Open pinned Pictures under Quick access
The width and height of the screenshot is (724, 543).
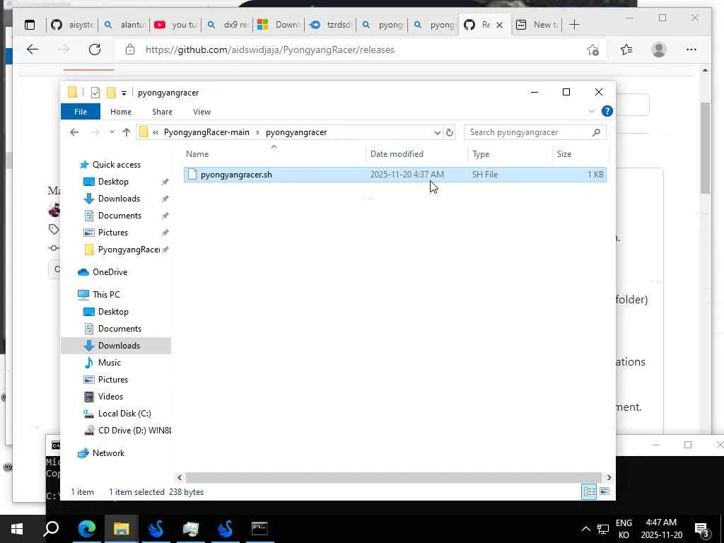[x=112, y=232]
